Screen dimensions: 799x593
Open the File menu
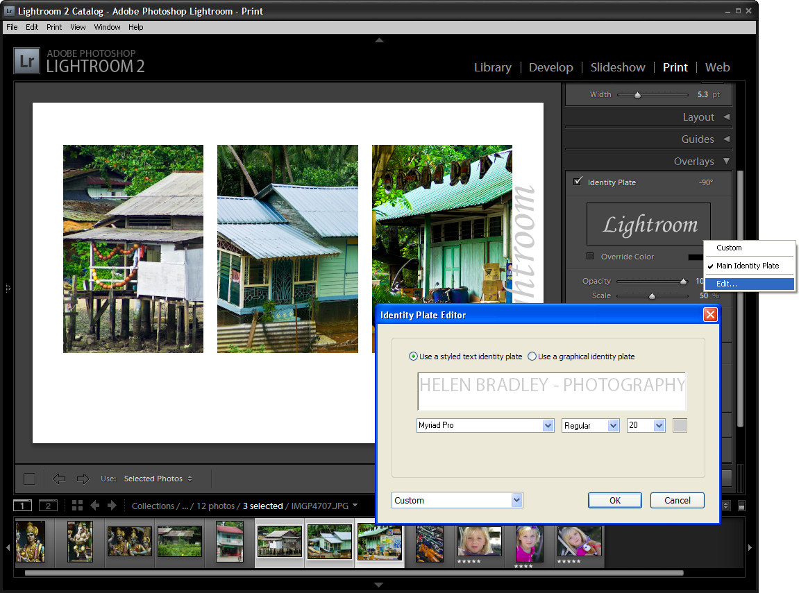coord(12,27)
